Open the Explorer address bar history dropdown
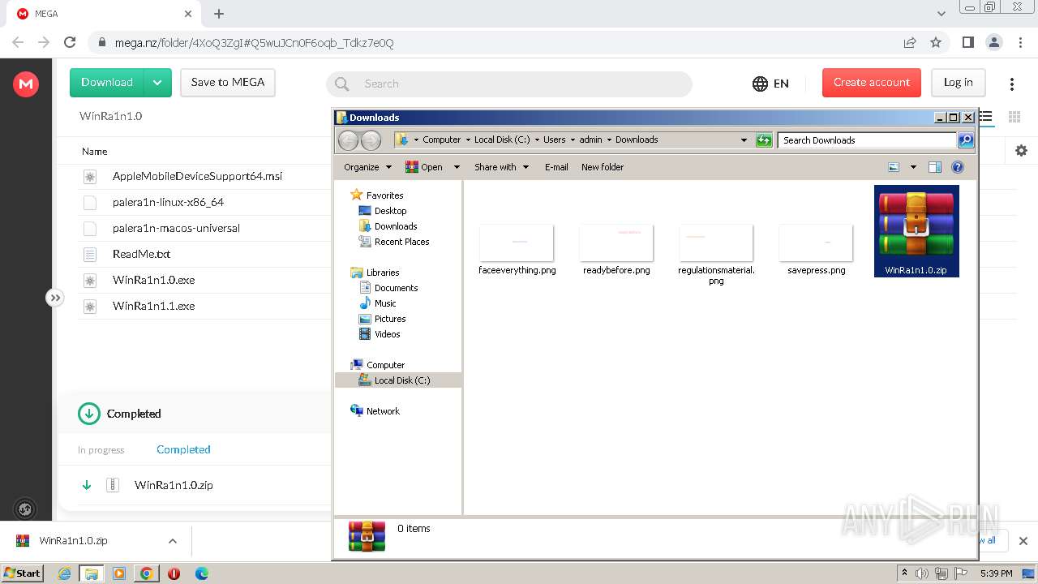Screen dimensions: 1038x584 (x=744, y=140)
